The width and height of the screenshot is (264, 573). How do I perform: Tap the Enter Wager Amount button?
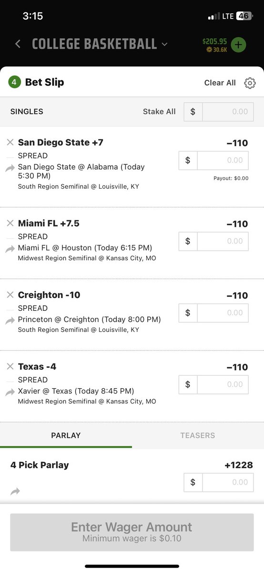(x=132, y=532)
